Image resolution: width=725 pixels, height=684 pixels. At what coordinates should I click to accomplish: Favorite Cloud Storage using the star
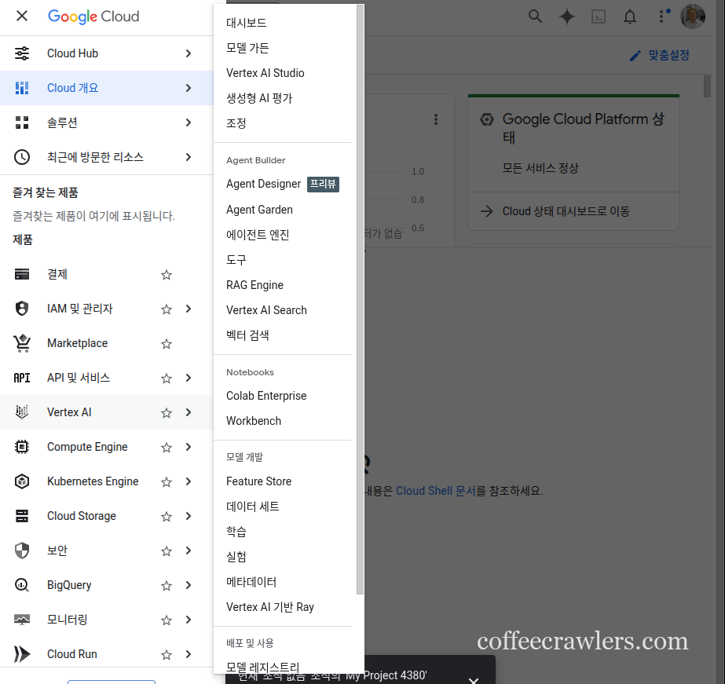point(167,517)
